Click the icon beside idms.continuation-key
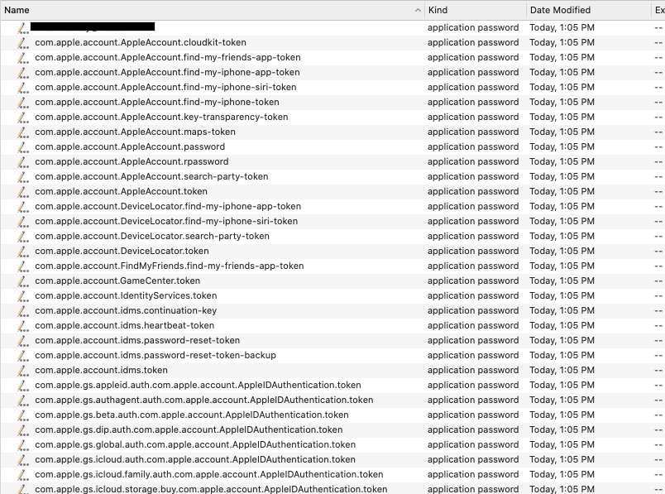This screenshot has height=494, width=665. click(x=23, y=310)
